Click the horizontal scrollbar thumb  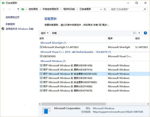74,104
